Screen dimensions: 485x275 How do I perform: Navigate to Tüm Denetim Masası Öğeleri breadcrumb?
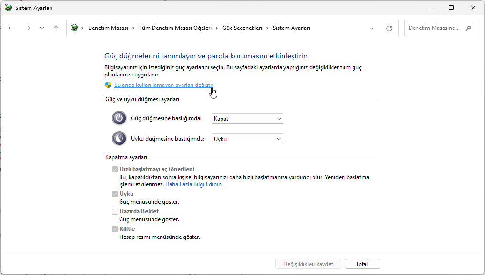click(175, 28)
